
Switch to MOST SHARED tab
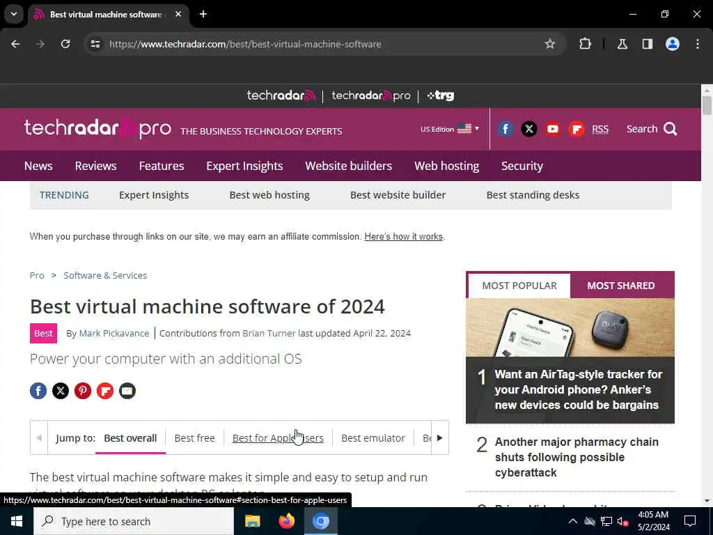(x=620, y=286)
